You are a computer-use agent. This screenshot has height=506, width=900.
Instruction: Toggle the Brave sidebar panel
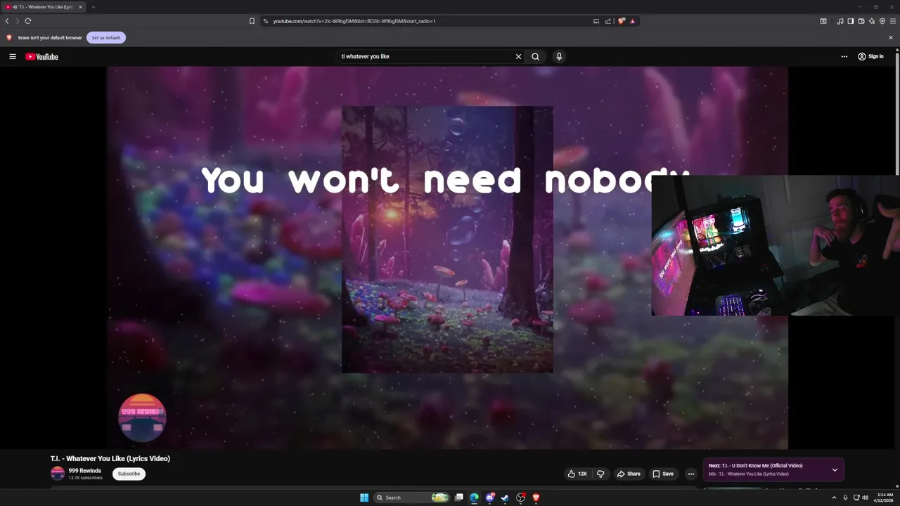(x=850, y=21)
